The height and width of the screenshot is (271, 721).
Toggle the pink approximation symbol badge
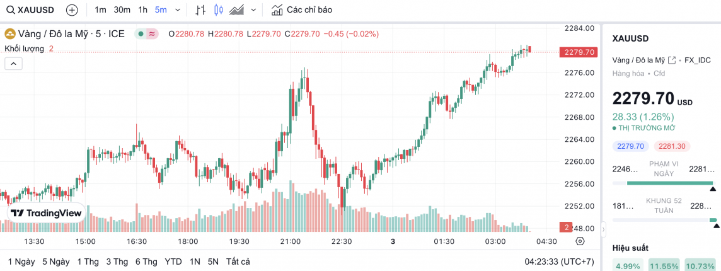click(x=152, y=34)
